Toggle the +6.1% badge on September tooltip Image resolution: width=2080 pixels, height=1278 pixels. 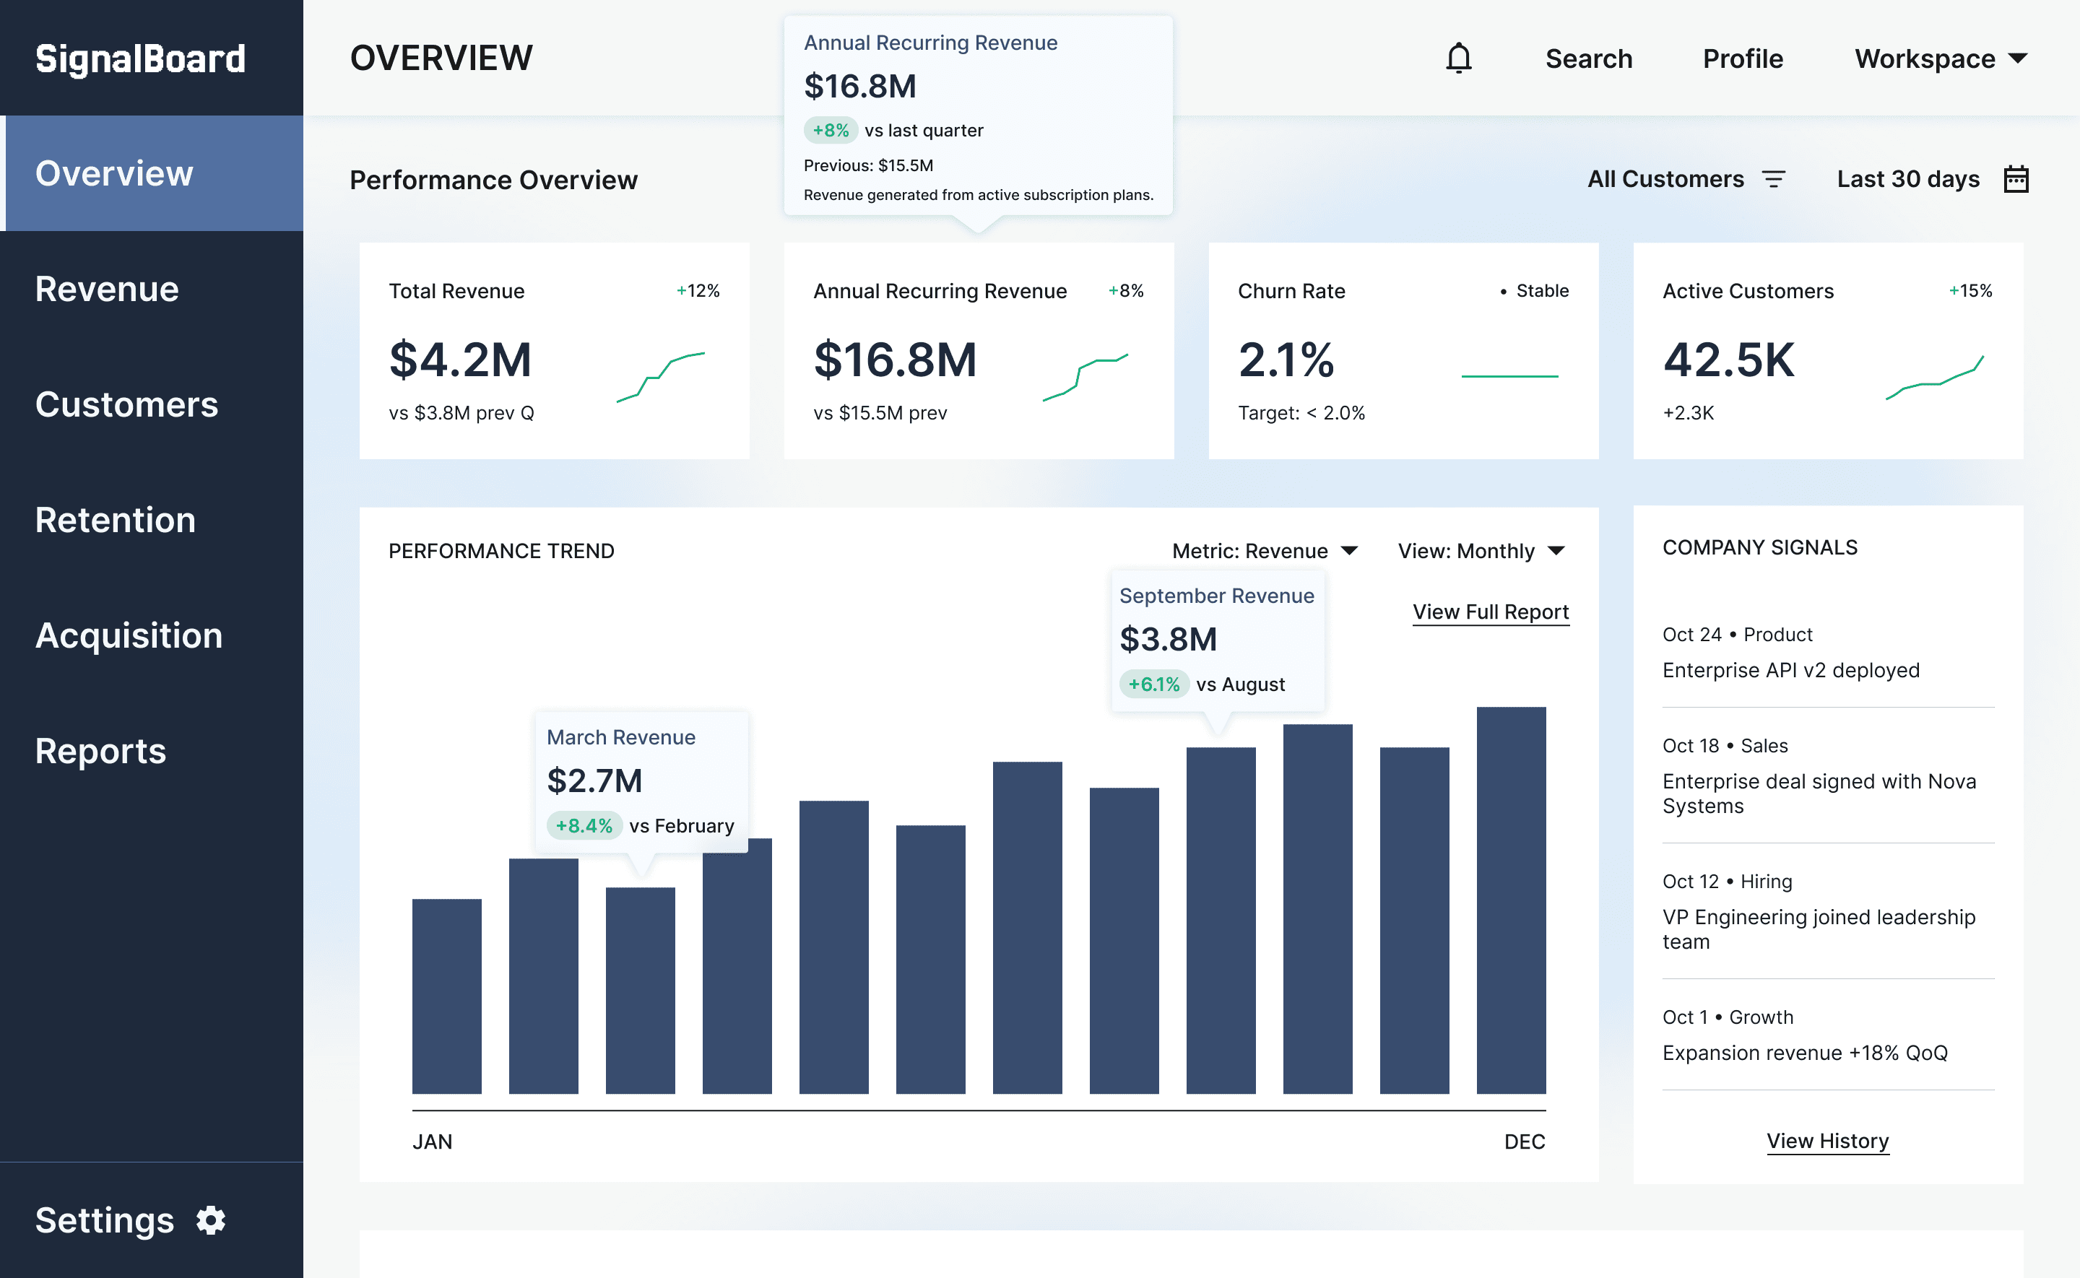coord(1155,684)
